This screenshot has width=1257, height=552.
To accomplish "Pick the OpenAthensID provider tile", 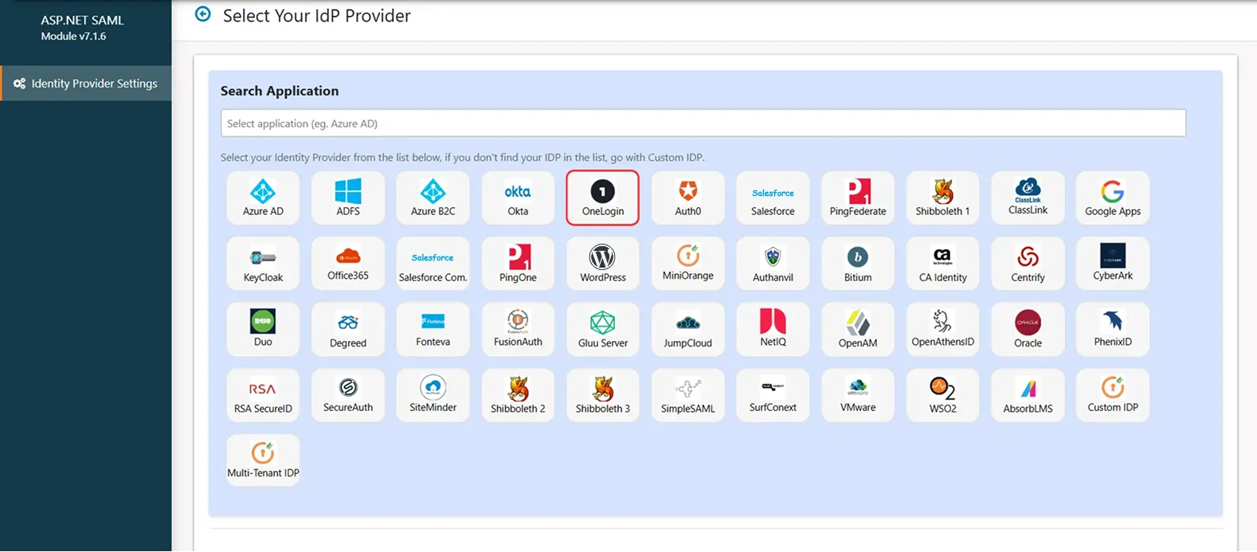I will (943, 329).
